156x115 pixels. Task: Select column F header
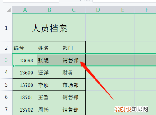(145, 10)
